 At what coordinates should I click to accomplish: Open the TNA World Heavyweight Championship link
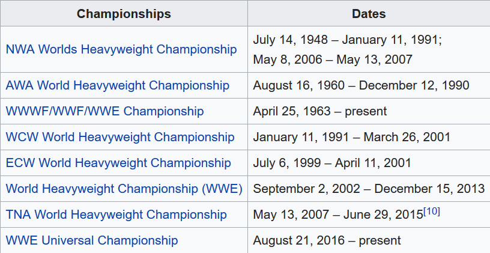point(116,215)
